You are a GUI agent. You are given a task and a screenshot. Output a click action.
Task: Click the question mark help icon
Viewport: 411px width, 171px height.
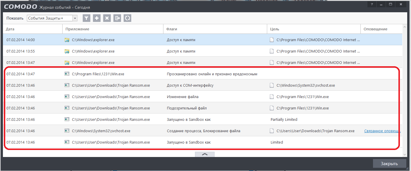click(x=372, y=5)
